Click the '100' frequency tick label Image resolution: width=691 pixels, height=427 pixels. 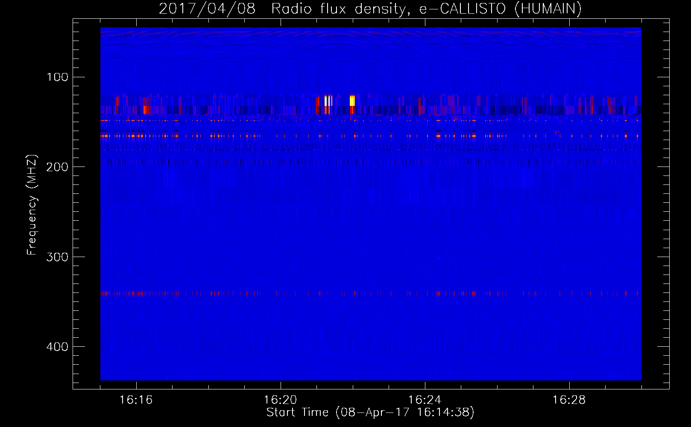pyautogui.click(x=57, y=77)
